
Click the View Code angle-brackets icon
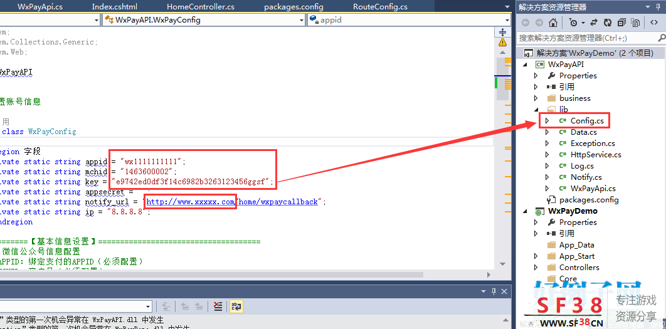pyautogui.click(x=654, y=23)
